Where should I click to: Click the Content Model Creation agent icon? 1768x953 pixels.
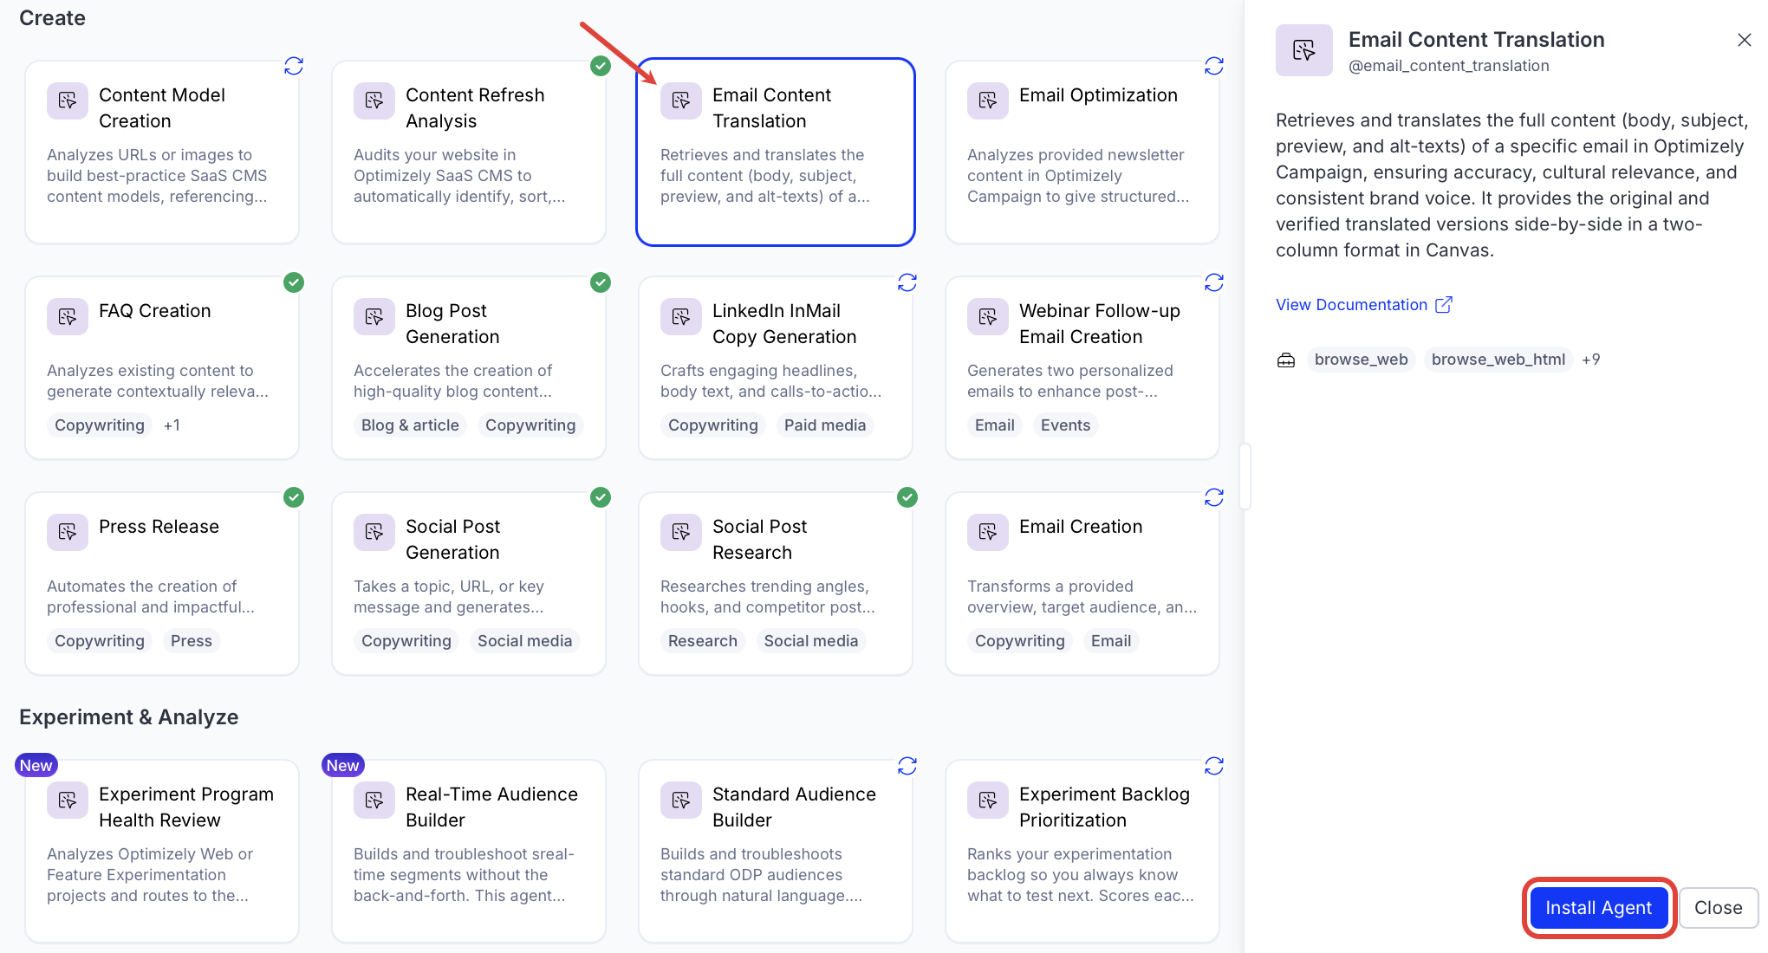[68, 100]
